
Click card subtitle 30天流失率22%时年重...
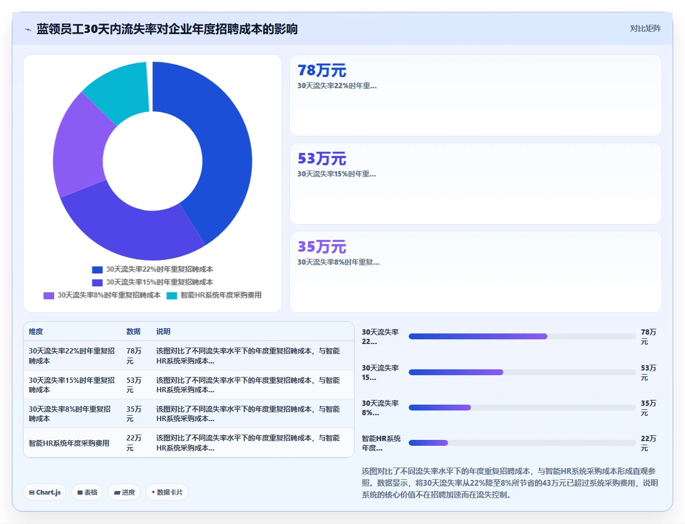[337, 86]
